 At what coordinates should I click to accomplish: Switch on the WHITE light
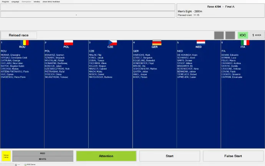click(x=43, y=159)
